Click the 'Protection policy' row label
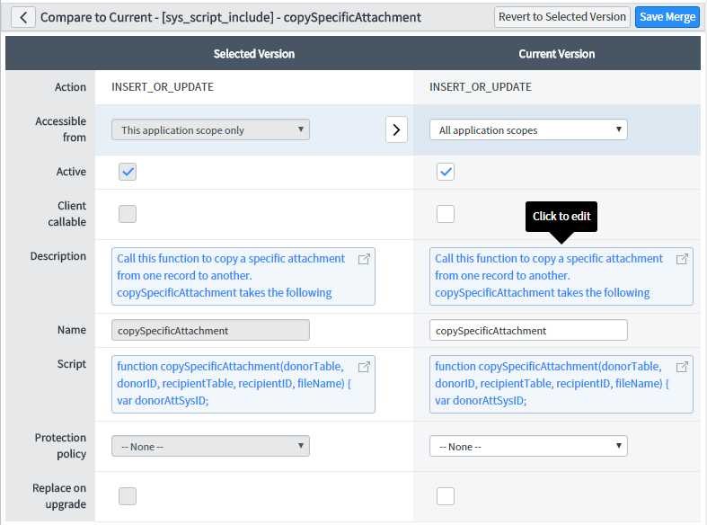 [x=60, y=446]
